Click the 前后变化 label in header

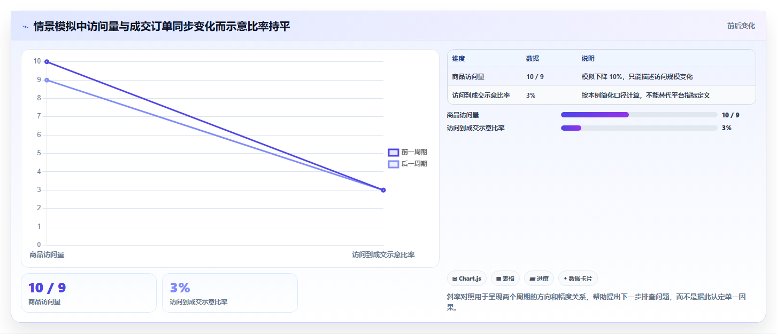(741, 26)
